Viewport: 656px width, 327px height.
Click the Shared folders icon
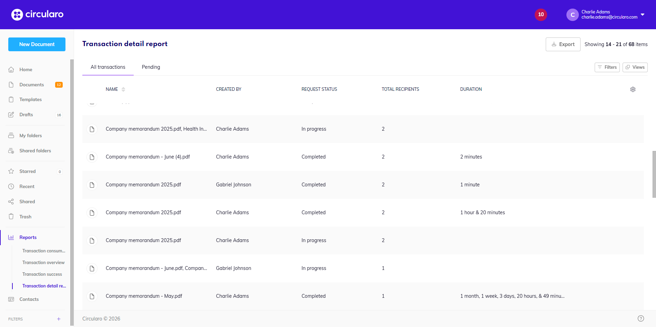pos(11,151)
